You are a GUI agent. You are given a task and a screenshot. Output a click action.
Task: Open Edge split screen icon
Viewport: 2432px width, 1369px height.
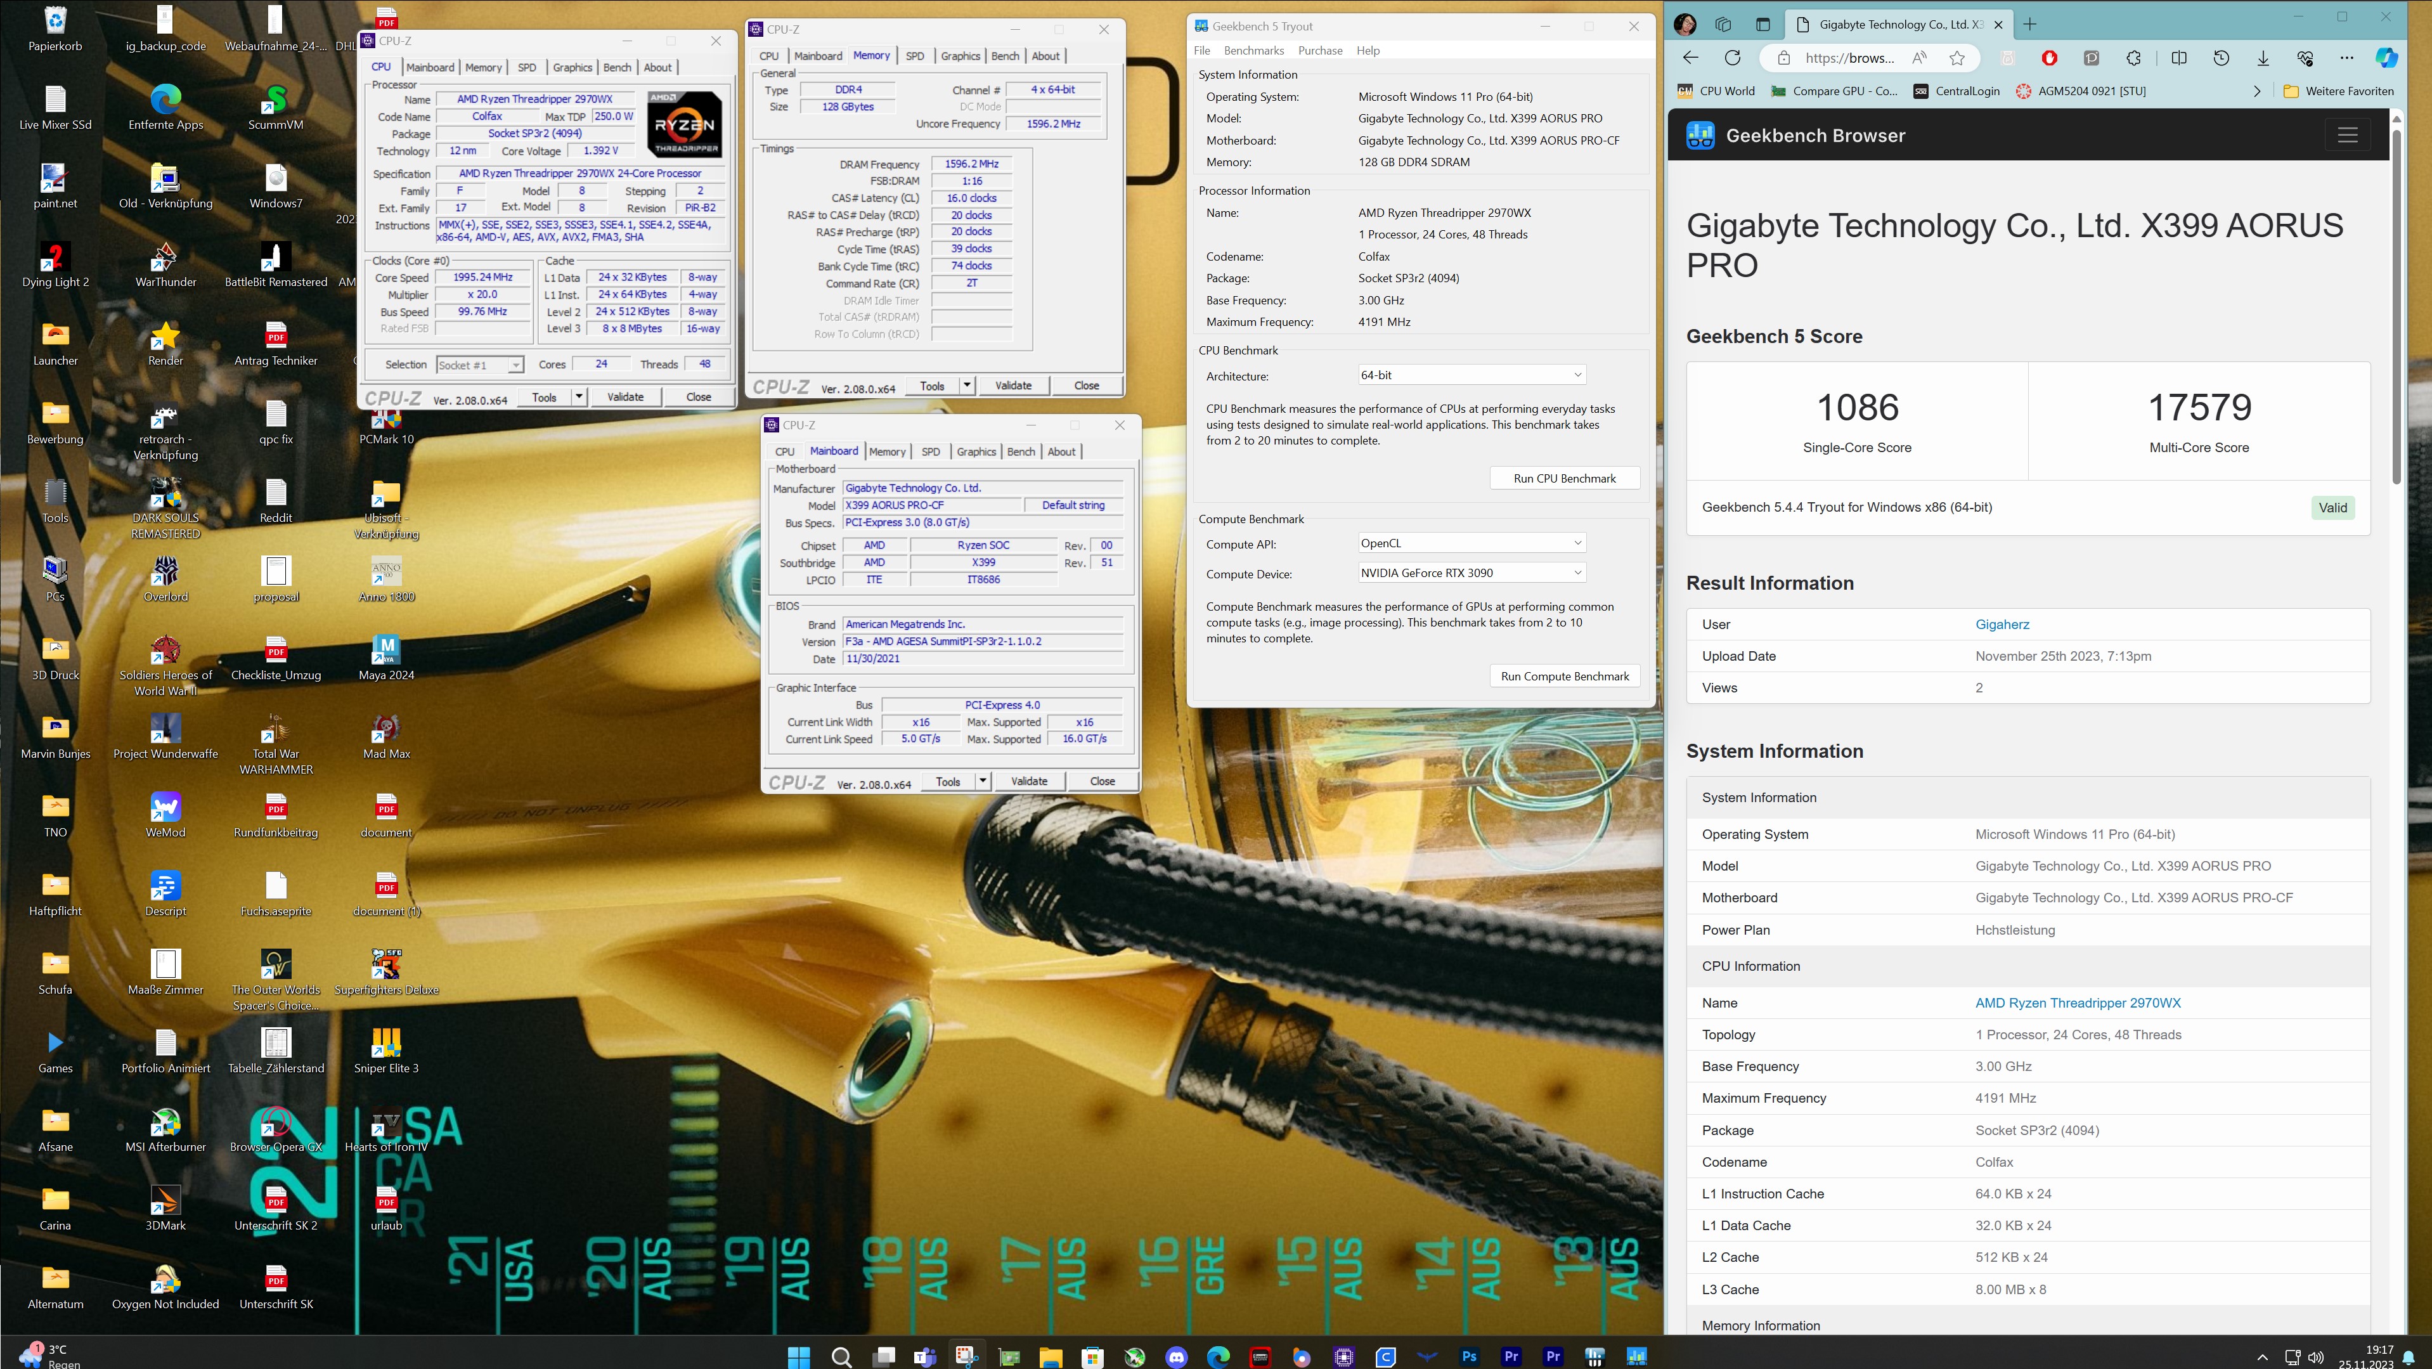2179,58
